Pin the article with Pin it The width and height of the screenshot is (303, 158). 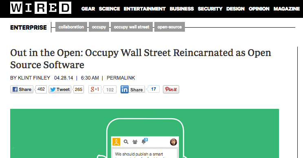click(171, 89)
